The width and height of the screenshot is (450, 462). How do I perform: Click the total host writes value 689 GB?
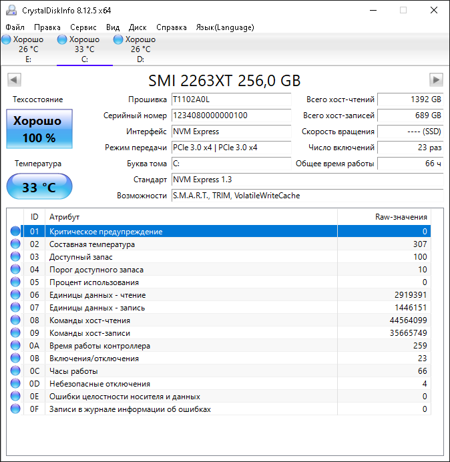tap(410, 115)
